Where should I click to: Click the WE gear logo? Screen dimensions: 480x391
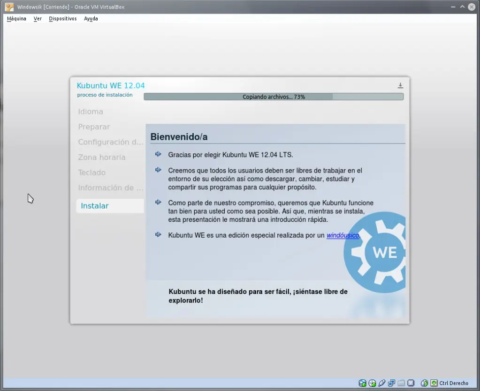click(x=375, y=252)
